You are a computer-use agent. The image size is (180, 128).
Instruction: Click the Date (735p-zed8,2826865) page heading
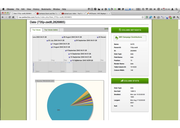click(x=47, y=22)
